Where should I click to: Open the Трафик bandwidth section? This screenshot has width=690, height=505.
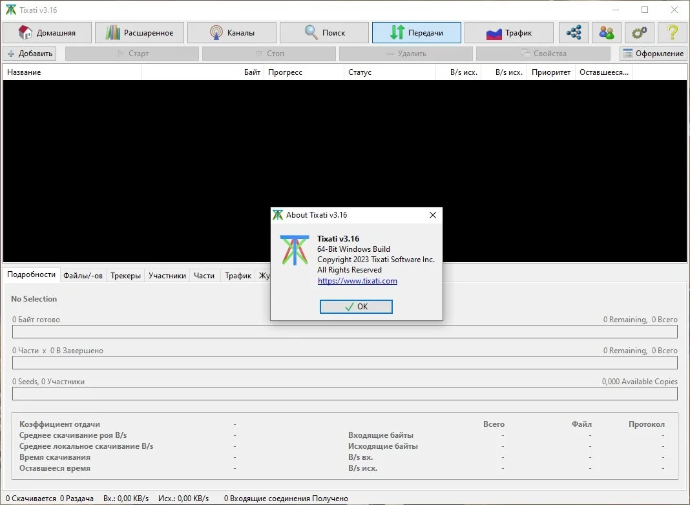point(509,32)
